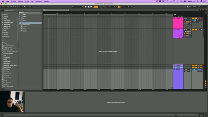Expand the FX folder
Viewport: 208px width, 117px height.
[x=20, y=19]
